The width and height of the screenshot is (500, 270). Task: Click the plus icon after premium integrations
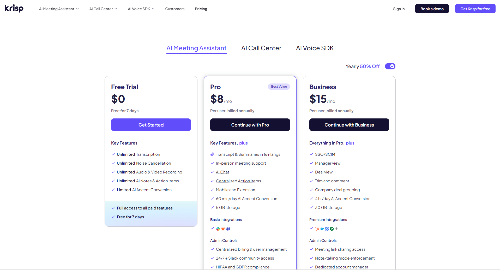pos(336,229)
